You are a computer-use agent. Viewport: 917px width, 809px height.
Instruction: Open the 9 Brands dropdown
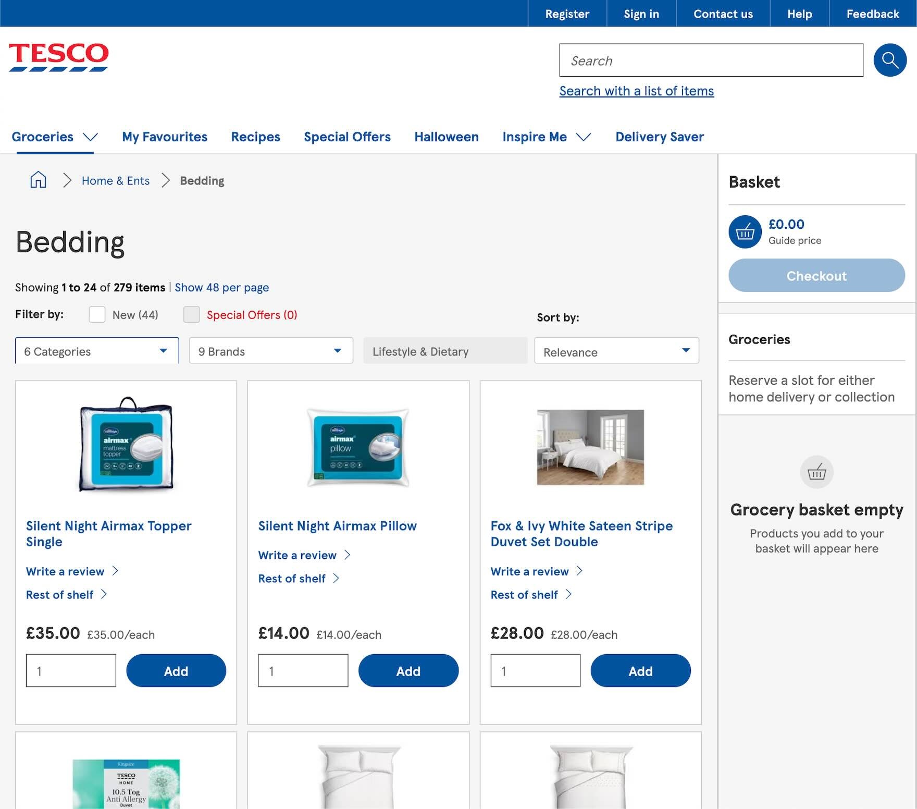(271, 351)
